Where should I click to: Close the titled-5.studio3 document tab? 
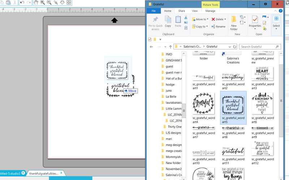point(23,173)
